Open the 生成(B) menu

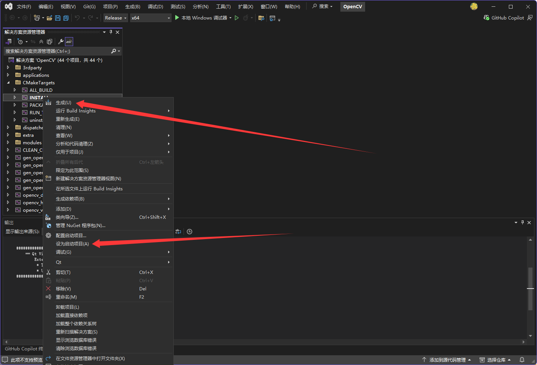coord(132,6)
